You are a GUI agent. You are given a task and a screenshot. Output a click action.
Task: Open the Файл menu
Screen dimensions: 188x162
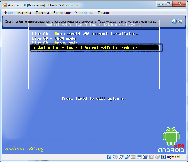[x=8, y=13]
